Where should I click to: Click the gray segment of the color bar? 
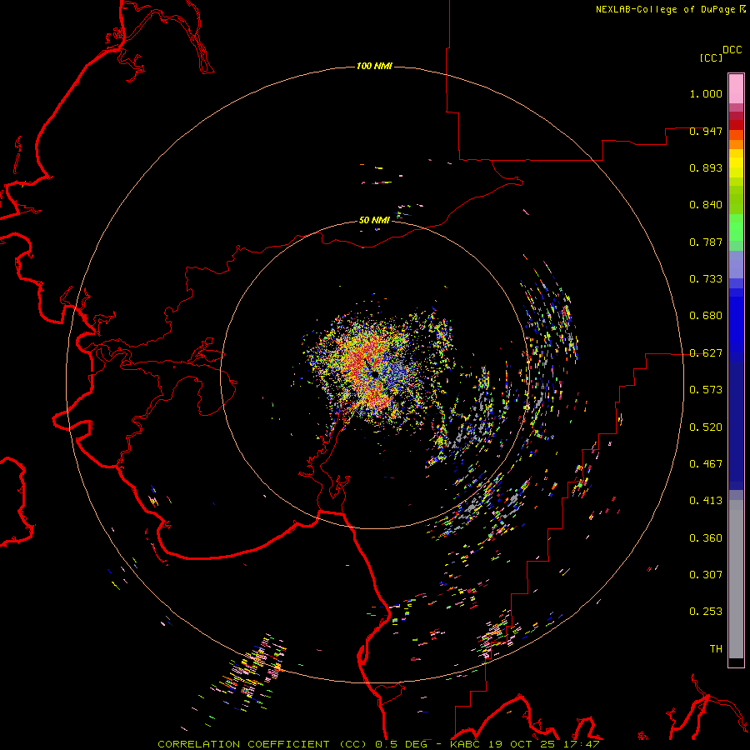(736, 579)
